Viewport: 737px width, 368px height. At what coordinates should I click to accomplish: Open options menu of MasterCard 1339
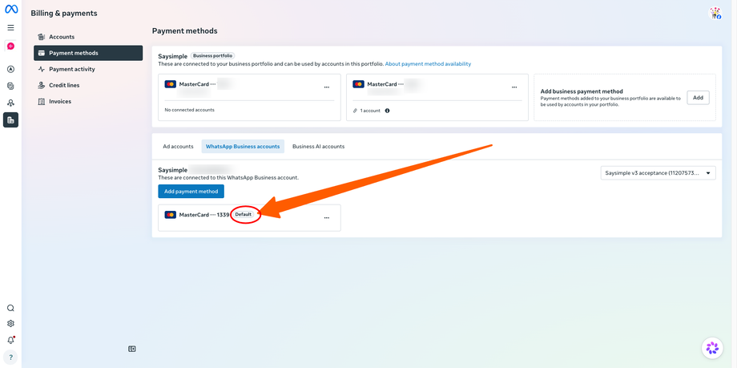(327, 218)
